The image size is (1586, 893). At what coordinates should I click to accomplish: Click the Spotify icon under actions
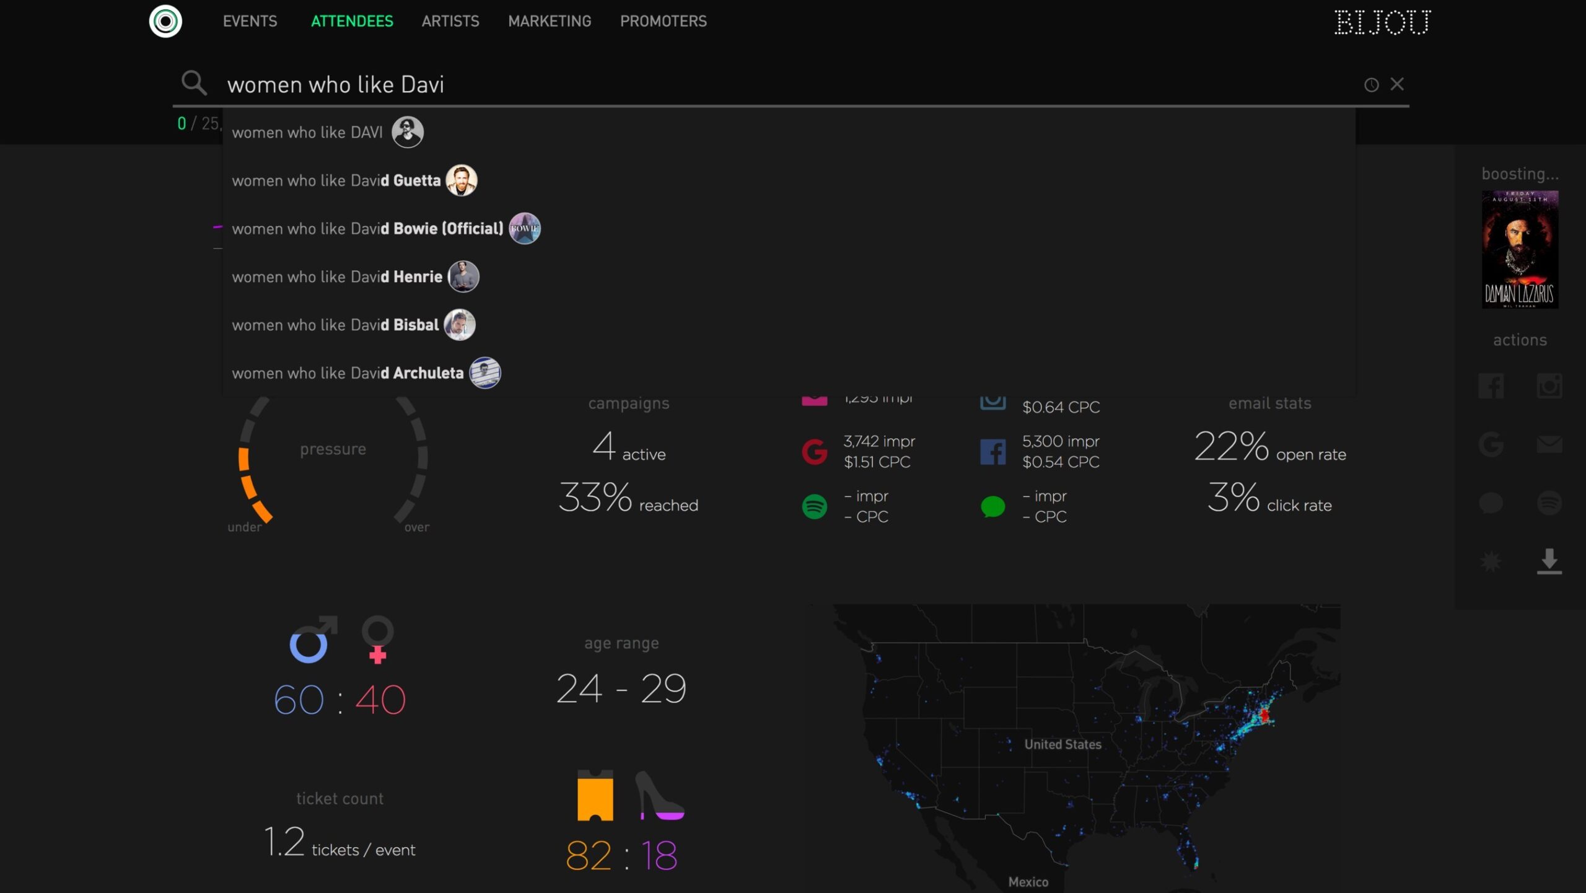tap(1549, 503)
